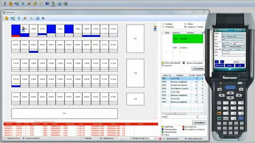Click the operator person icon in main toolbar
255x143 pixels.
pos(53,4)
